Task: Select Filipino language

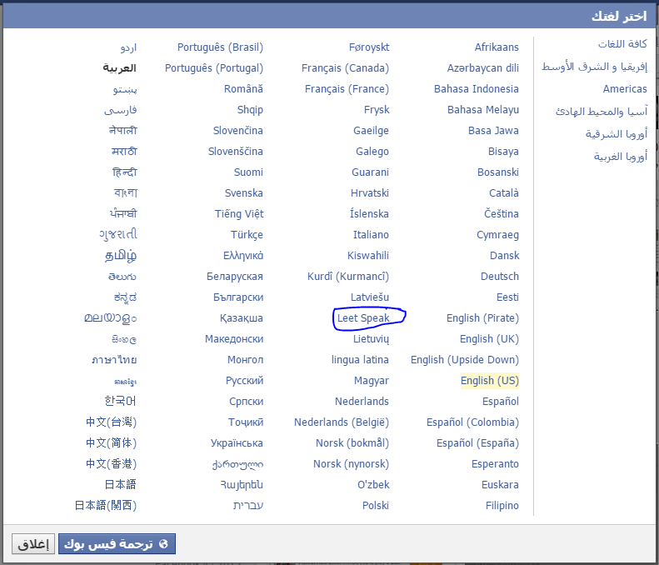Action: click(x=502, y=505)
